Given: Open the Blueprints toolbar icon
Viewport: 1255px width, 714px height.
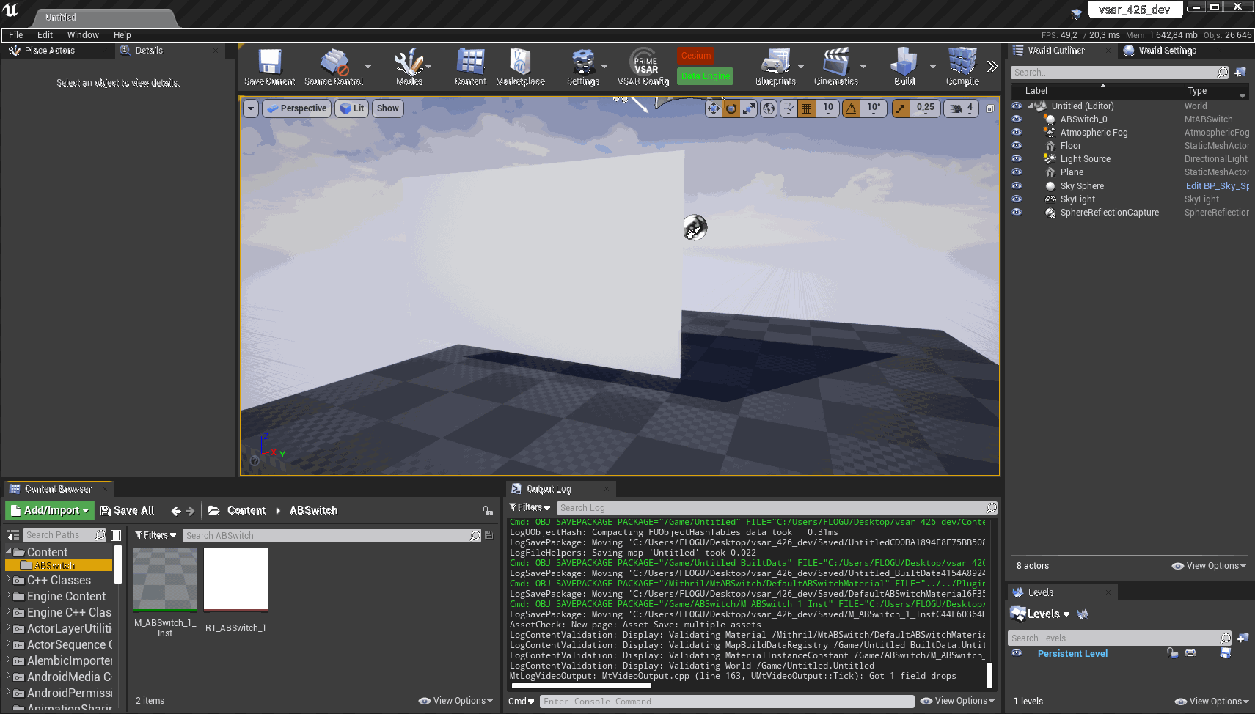Looking at the screenshot, I should pos(775,65).
